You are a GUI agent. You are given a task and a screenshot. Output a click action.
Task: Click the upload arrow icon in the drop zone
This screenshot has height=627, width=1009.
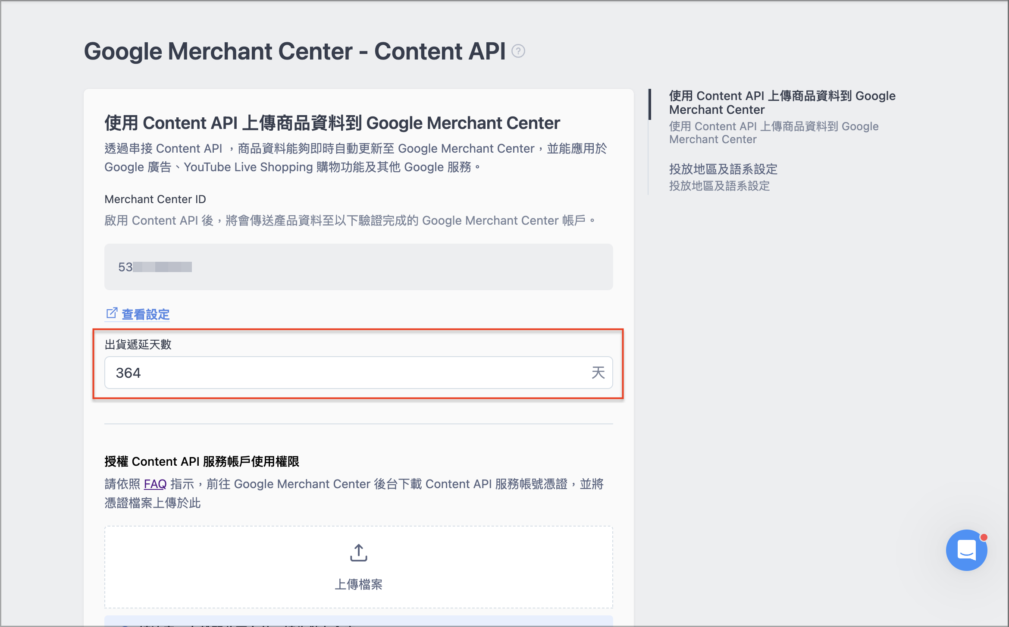click(x=358, y=553)
